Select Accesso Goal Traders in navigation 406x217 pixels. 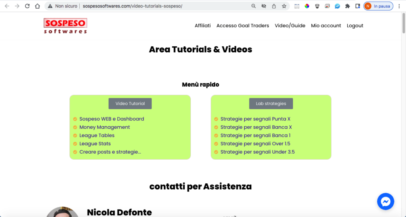click(243, 26)
